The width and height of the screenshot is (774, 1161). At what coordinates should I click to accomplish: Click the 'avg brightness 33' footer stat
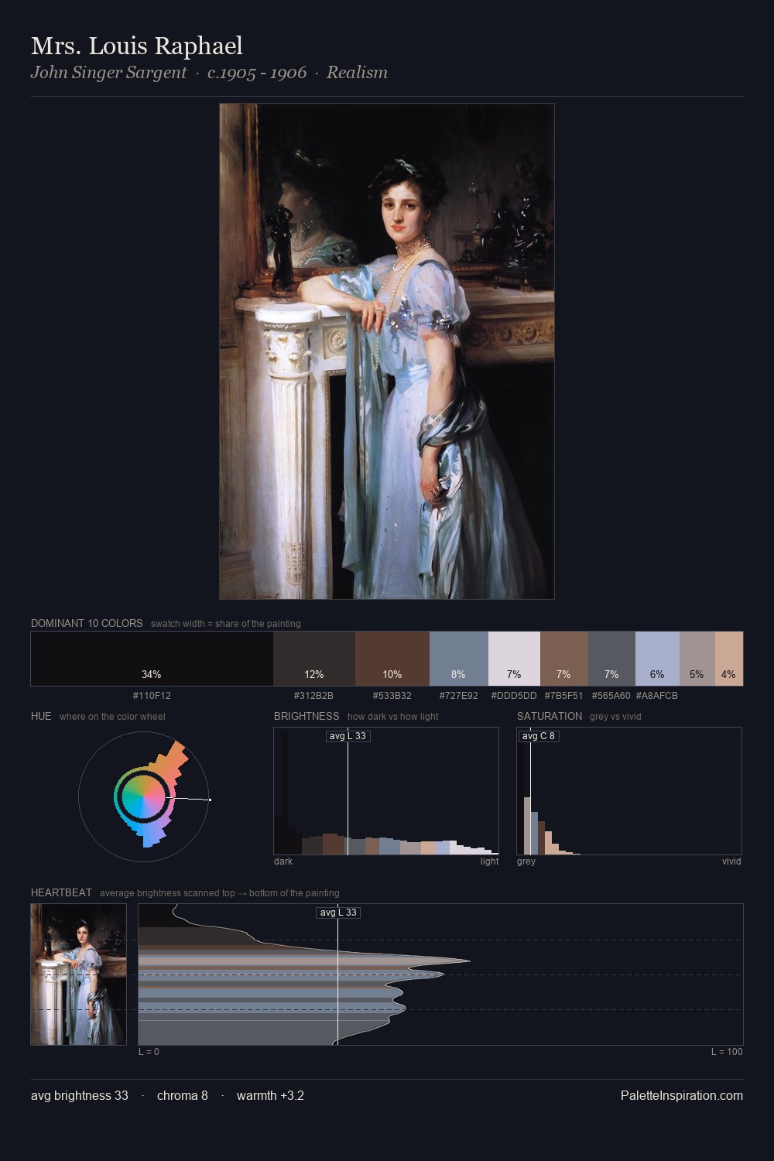pos(80,1095)
